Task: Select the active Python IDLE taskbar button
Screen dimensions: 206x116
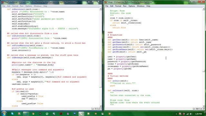Action: 81,114
